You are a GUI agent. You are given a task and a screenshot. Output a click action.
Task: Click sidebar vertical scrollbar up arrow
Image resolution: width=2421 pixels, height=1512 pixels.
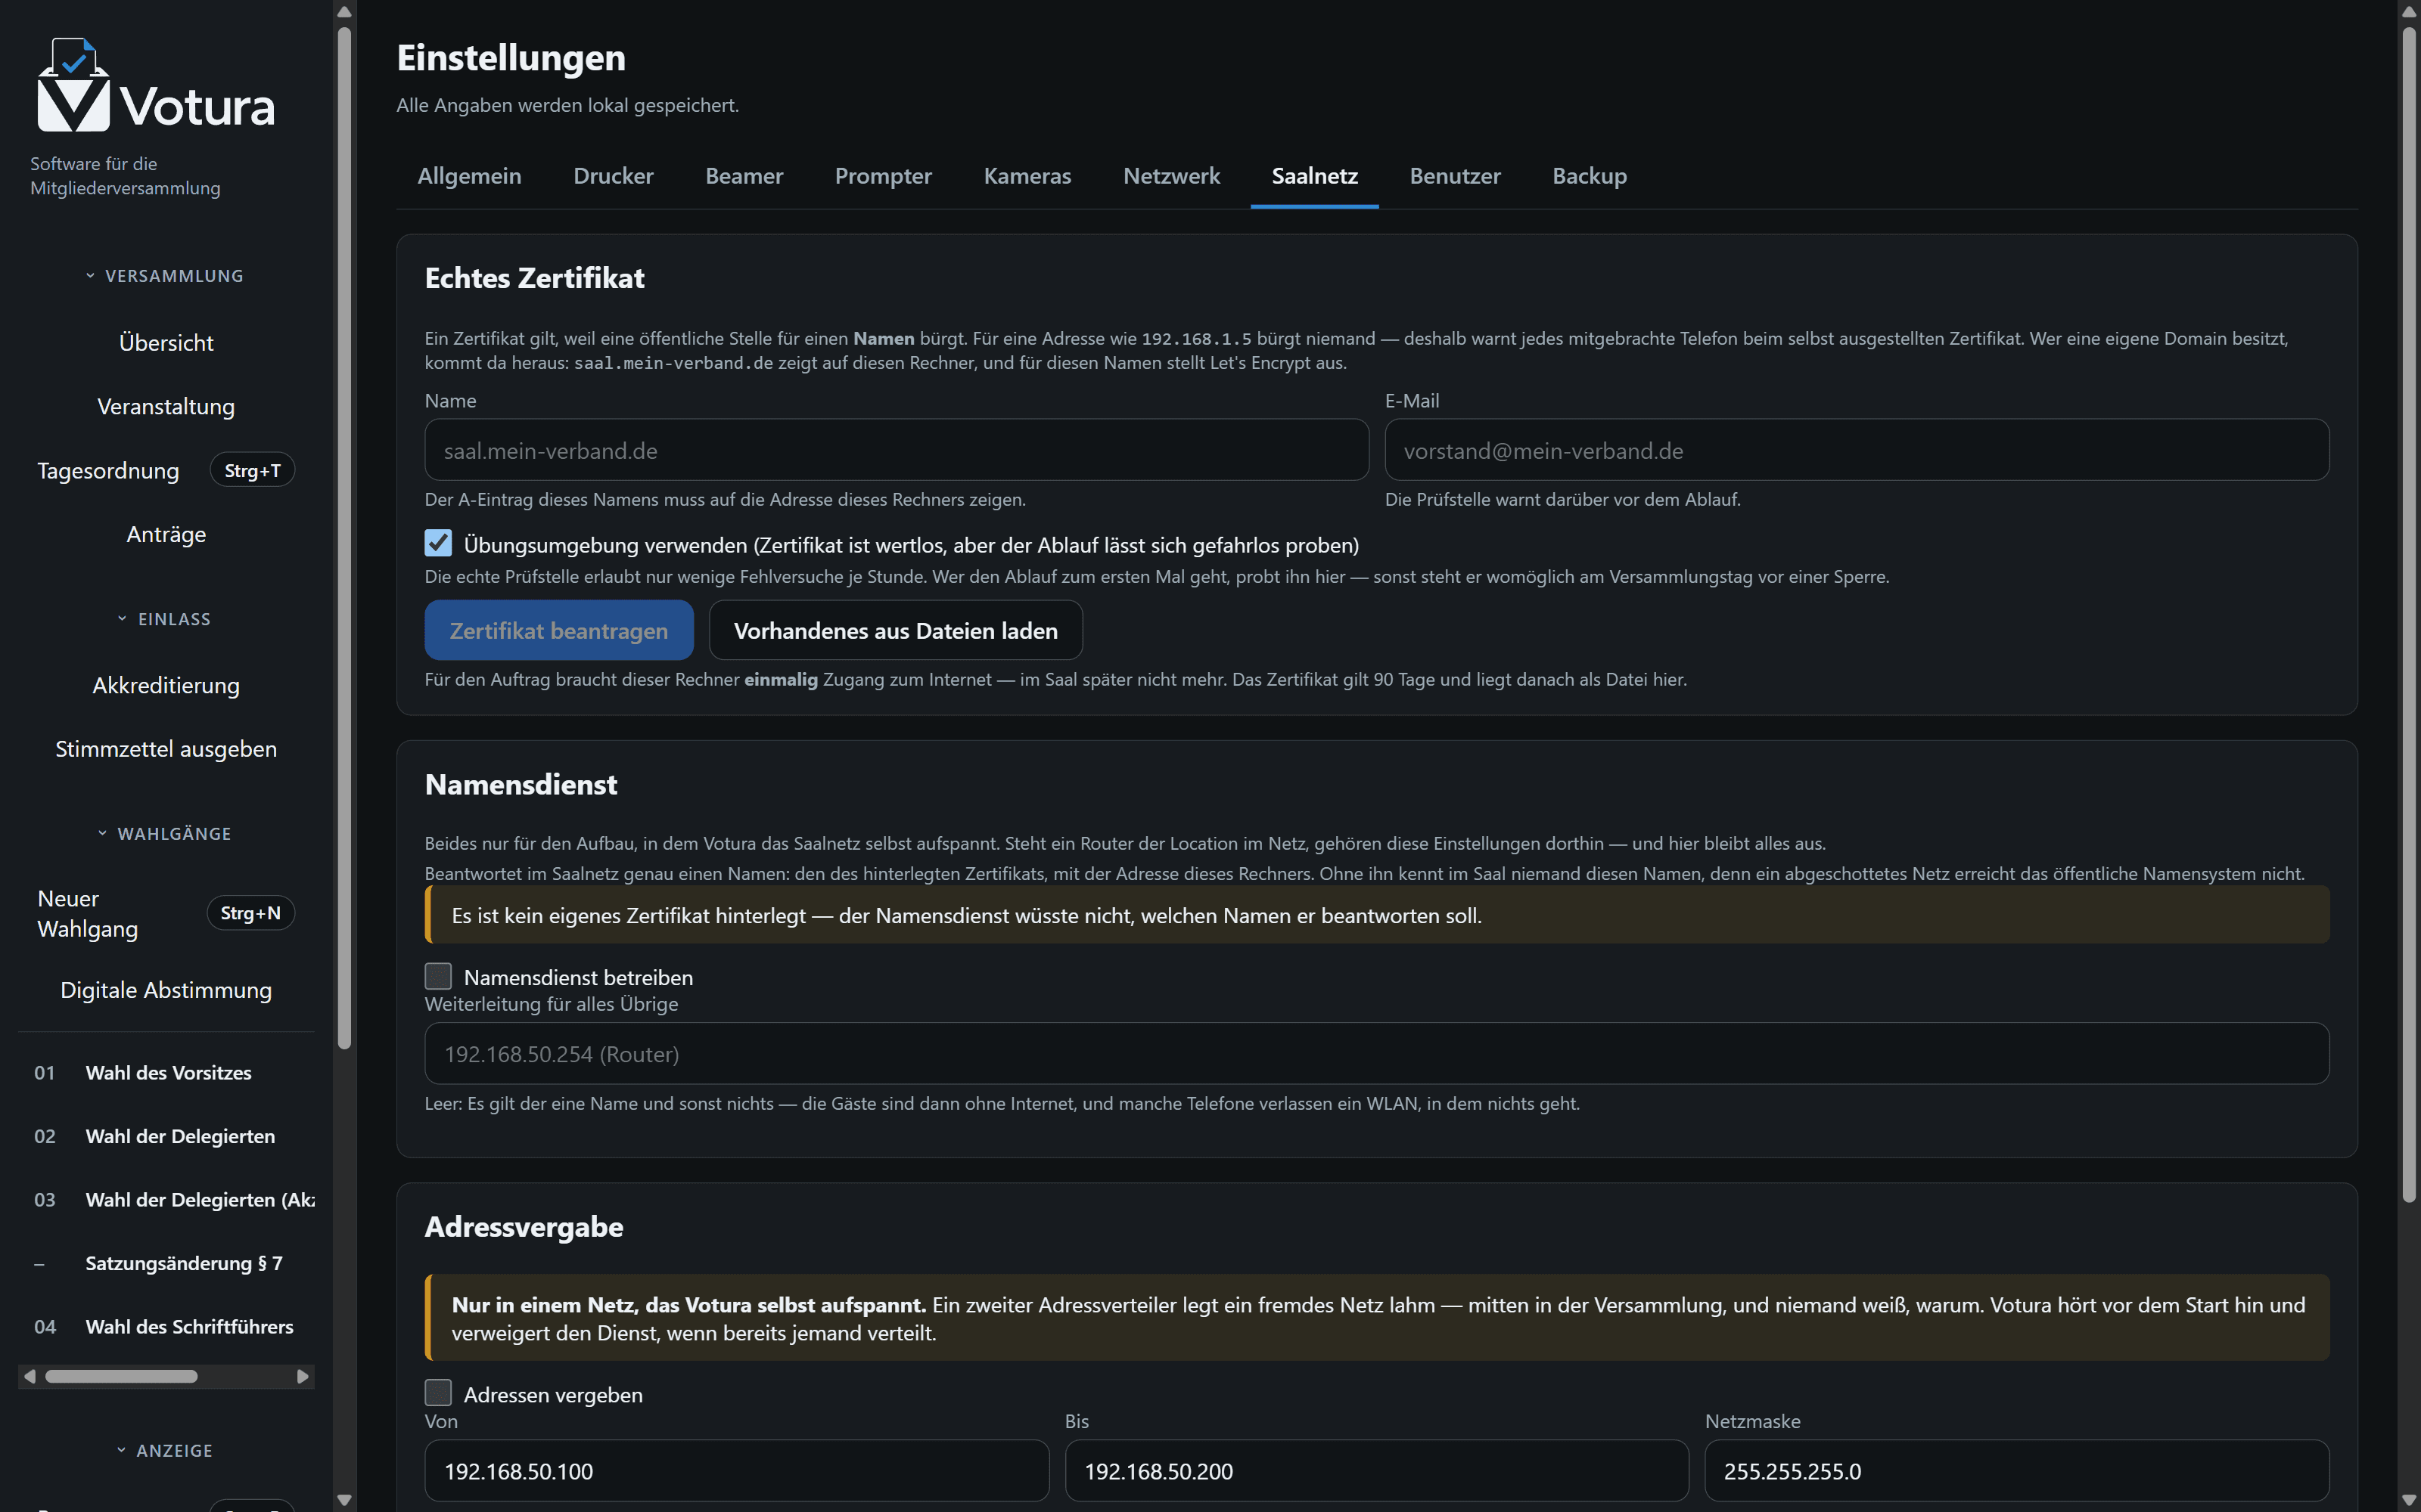344,12
